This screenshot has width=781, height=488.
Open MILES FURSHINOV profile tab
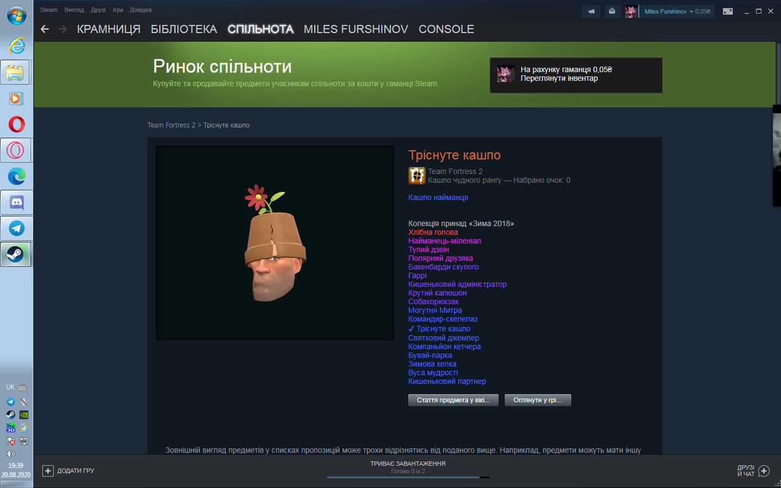[356, 29]
